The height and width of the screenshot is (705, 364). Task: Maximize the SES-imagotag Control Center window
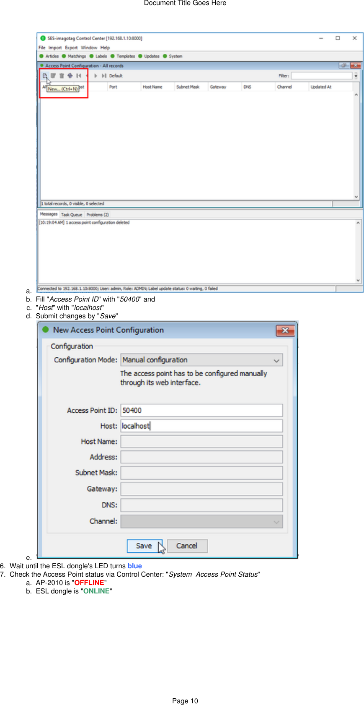click(x=338, y=38)
